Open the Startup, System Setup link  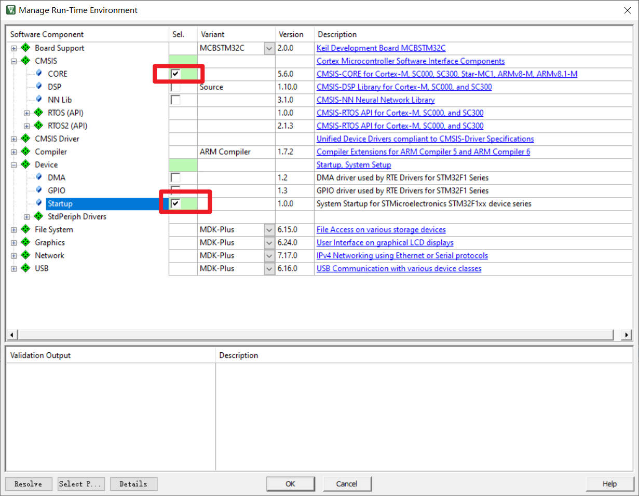354,164
